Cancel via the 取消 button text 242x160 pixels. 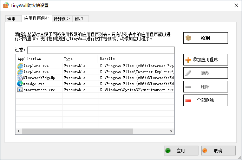[x=218, y=151]
